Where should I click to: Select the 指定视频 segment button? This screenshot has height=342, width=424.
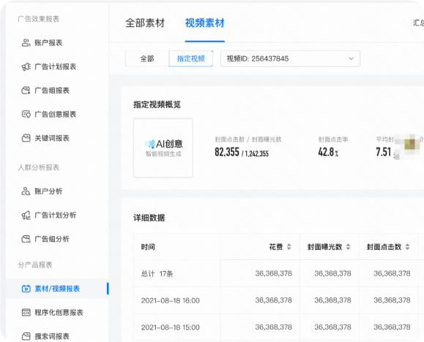tap(191, 58)
